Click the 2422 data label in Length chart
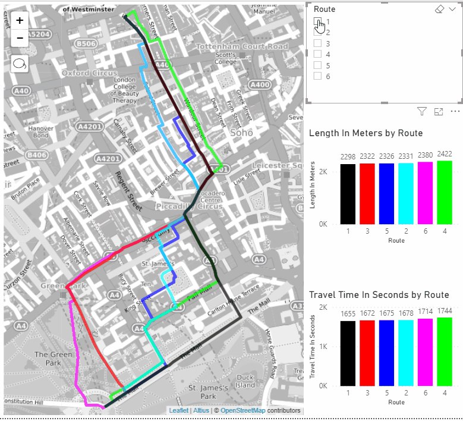Viewport: 463px width, 421px height. (445, 154)
